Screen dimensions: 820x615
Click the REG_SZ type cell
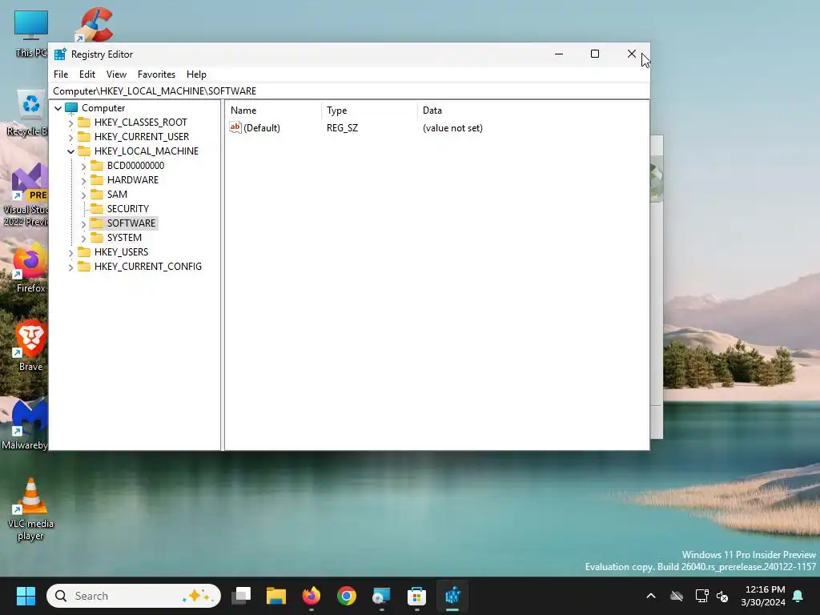342,128
